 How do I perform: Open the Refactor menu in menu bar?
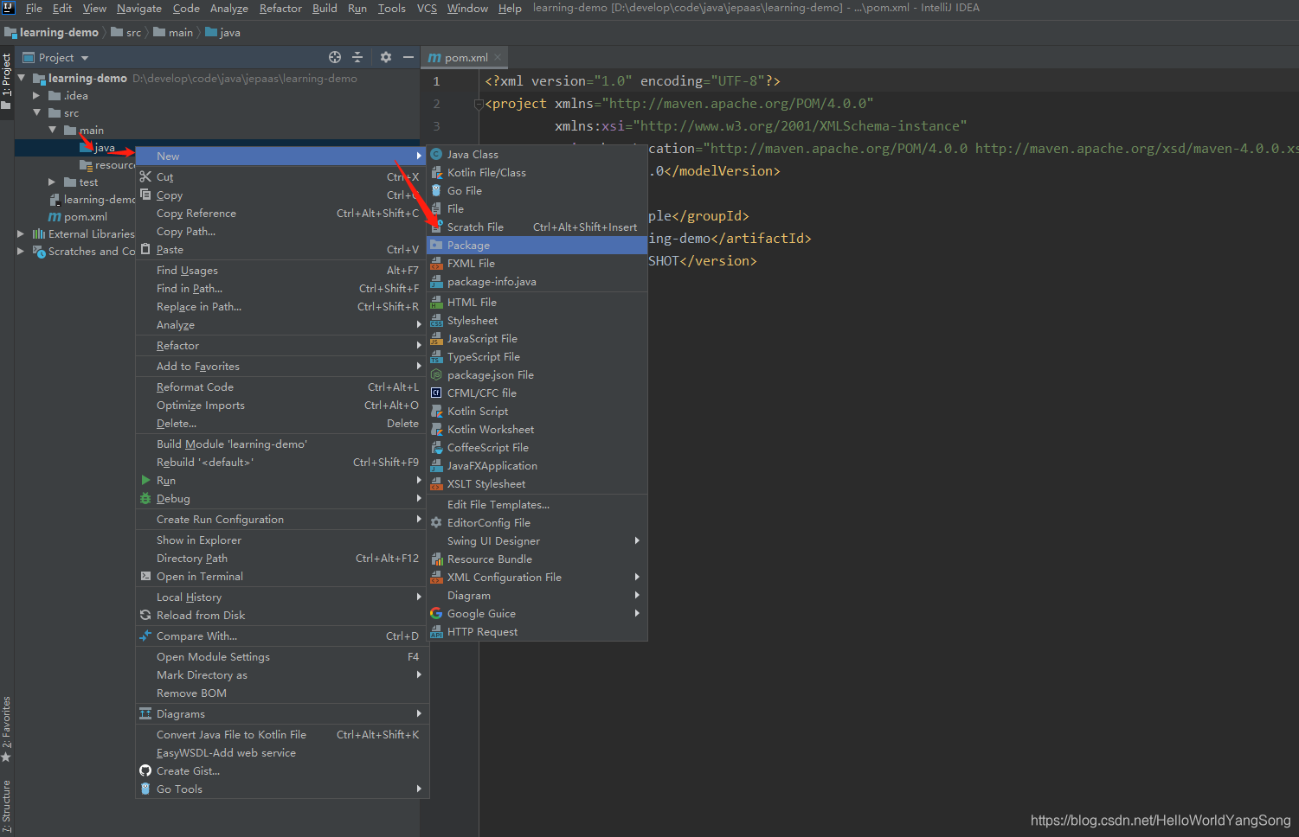pyautogui.click(x=280, y=8)
